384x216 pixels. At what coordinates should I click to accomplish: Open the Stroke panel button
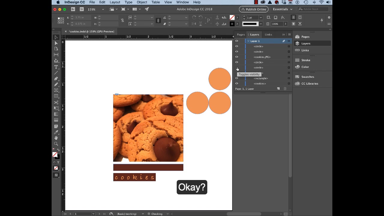coord(312,60)
